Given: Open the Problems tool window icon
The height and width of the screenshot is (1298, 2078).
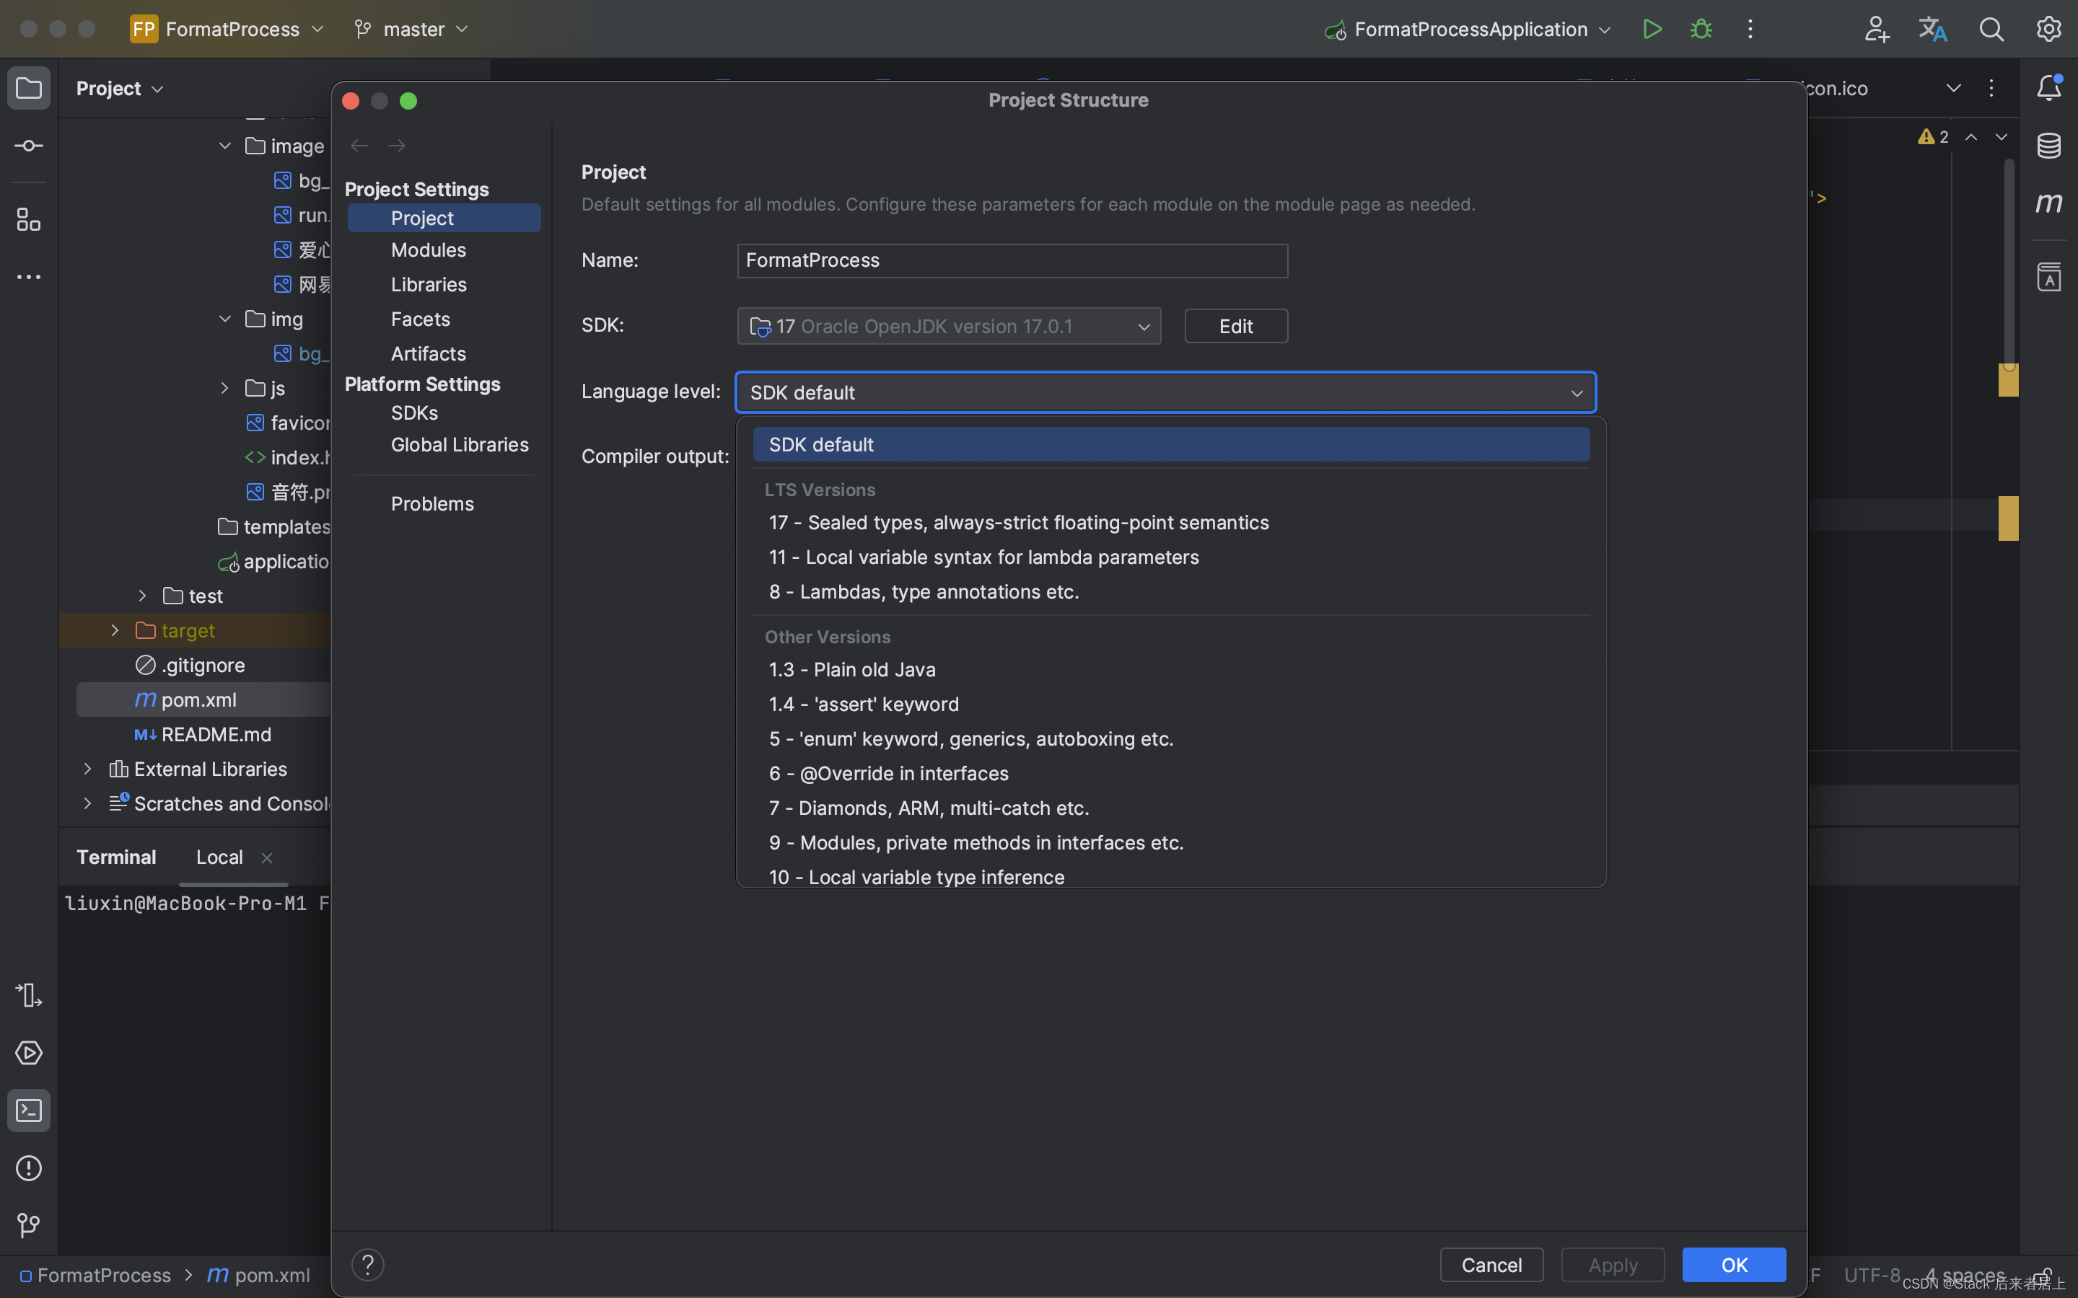Looking at the screenshot, I should pos(28,1168).
